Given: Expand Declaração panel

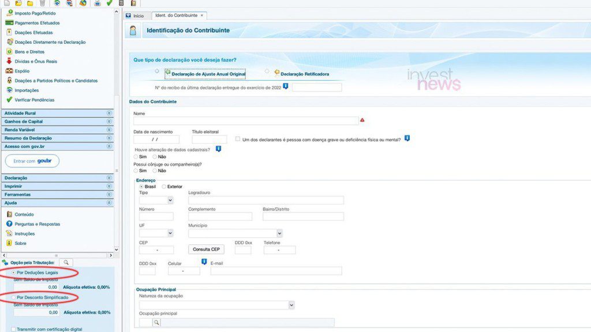Looking at the screenshot, I should coord(109,178).
